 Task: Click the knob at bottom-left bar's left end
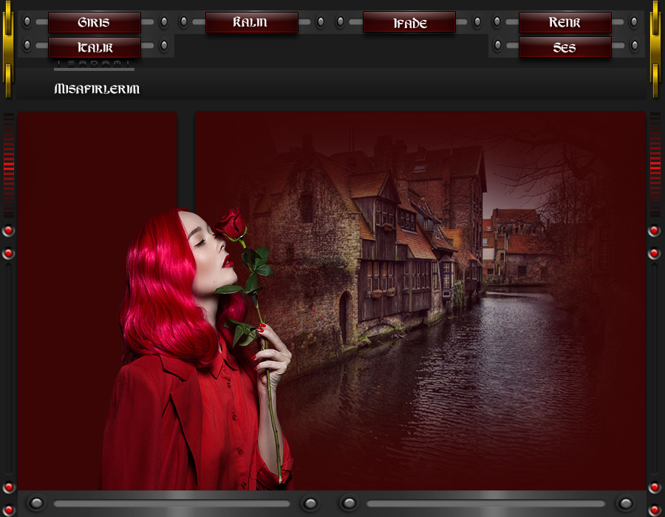[x=35, y=504]
